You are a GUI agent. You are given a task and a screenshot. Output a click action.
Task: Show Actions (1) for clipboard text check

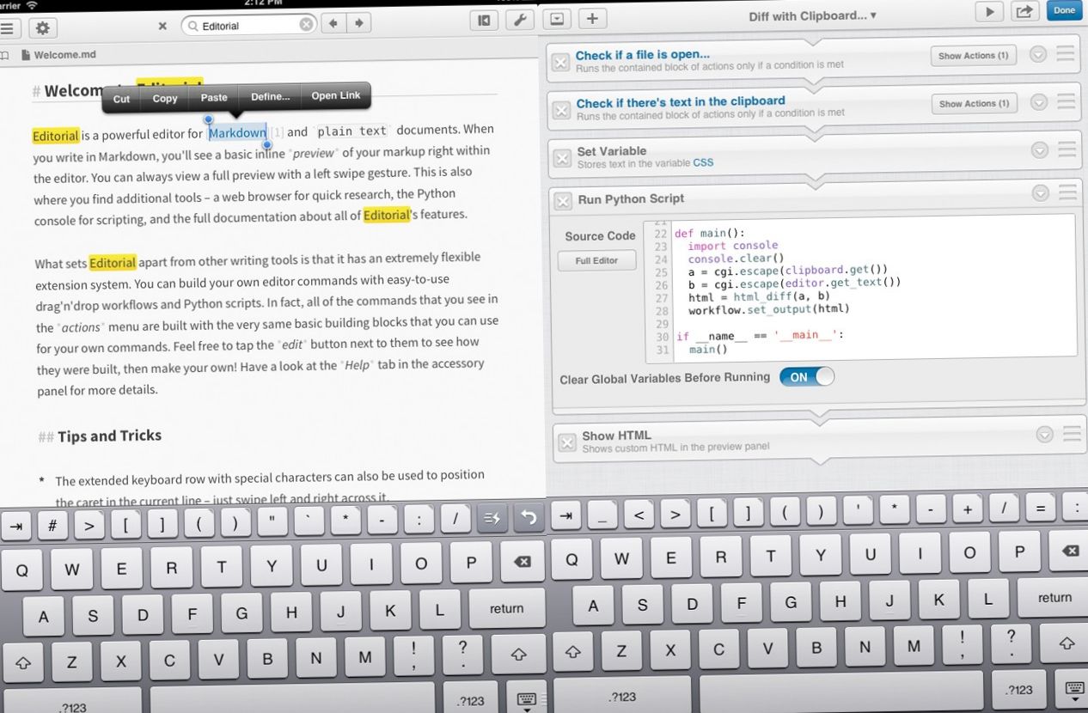(974, 104)
